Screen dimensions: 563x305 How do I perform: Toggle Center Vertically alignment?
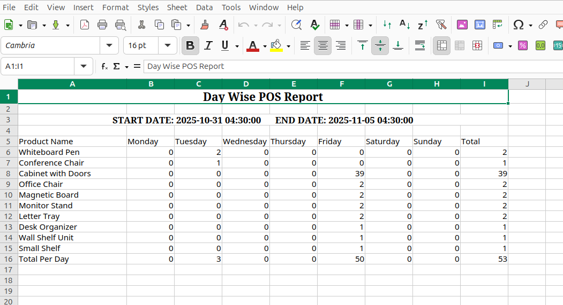[380, 45]
